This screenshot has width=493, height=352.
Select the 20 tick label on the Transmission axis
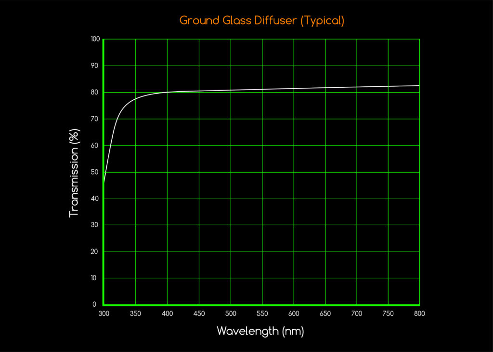(x=94, y=252)
